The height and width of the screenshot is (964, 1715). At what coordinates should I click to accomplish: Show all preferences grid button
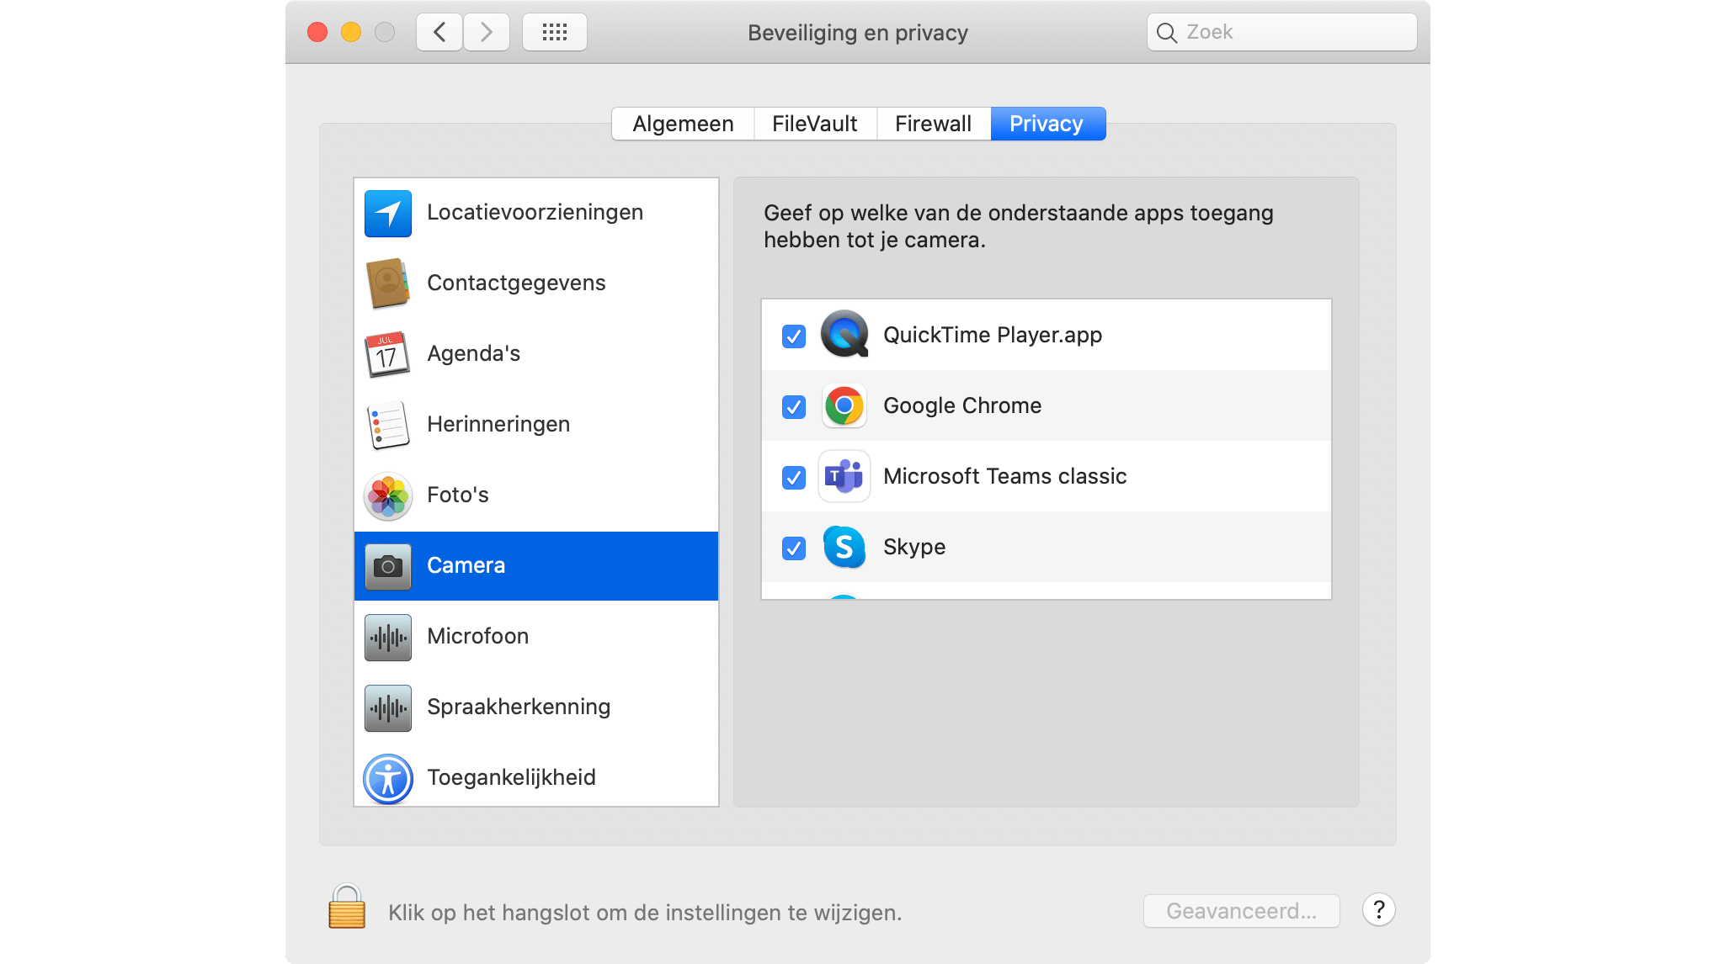pyautogui.click(x=554, y=33)
